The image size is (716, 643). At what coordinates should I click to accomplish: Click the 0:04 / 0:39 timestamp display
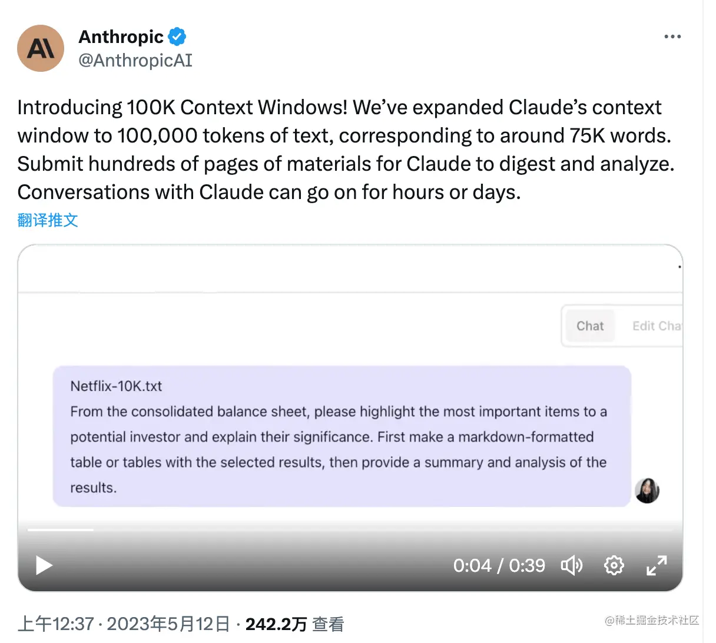tap(499, 566)
